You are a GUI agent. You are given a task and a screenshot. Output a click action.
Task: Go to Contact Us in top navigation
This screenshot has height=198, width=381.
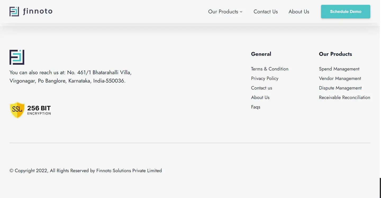pyautogui.click(x=266, y=12)
